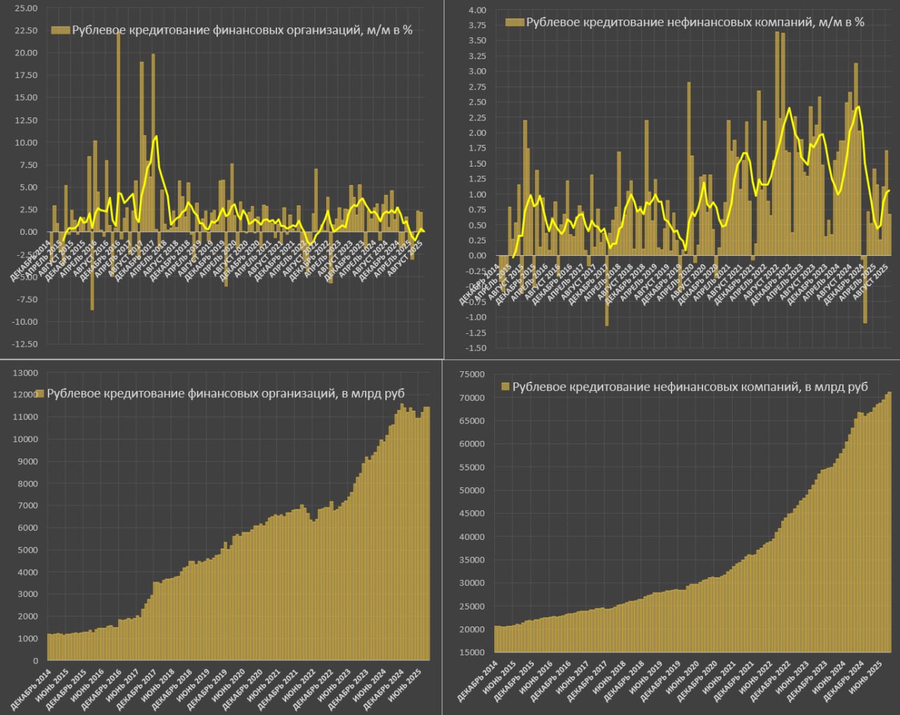Select legend swatch in financial organizations млрд руб chart
This screenshot has width=900, height=715.
(40, 394)
